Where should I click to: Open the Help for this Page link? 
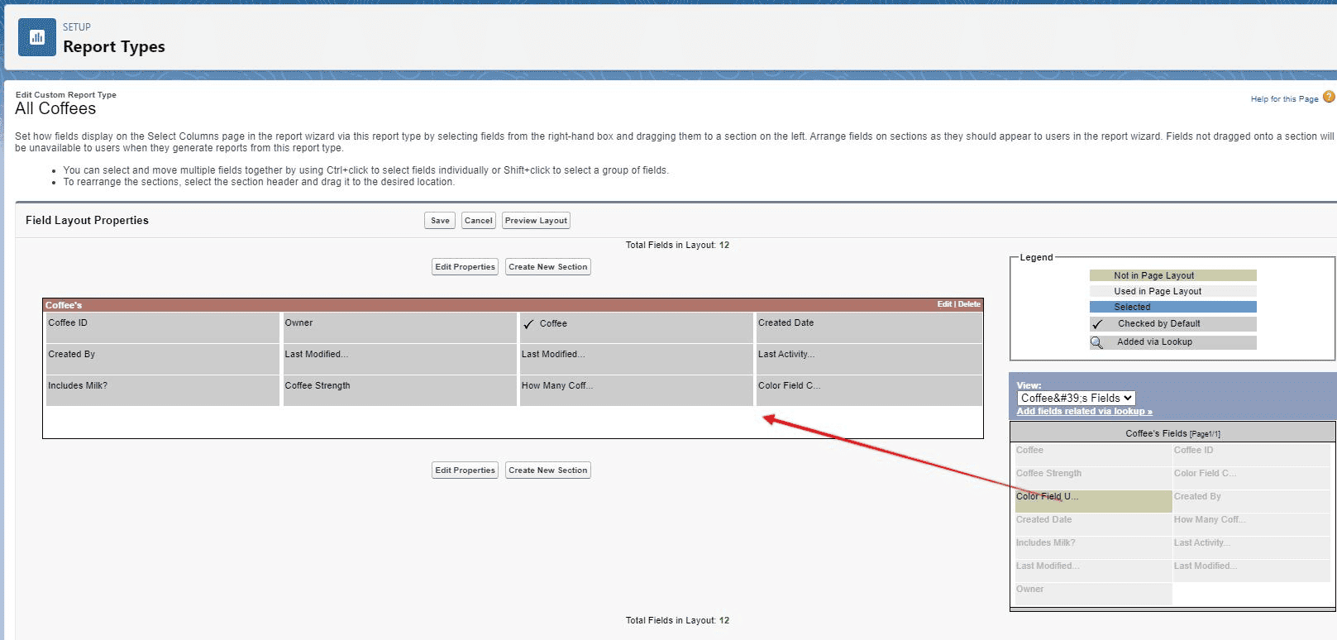(x=1284, y=99)
